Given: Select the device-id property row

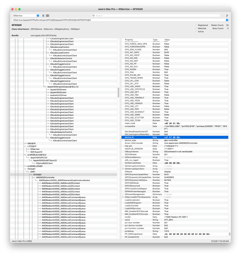Looking at the screenshot, I should point(175,137).
